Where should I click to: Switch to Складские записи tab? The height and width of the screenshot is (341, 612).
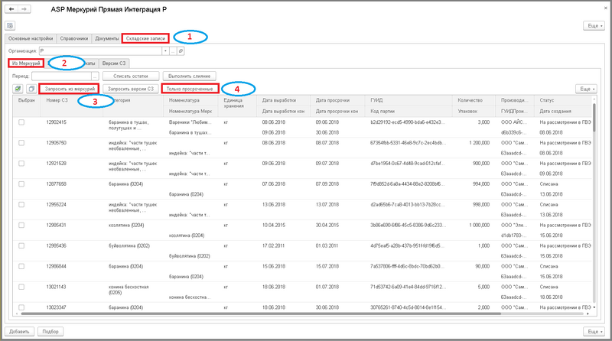145,38
